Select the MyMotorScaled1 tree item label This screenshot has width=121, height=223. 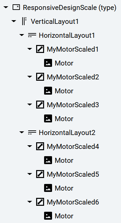73,49
